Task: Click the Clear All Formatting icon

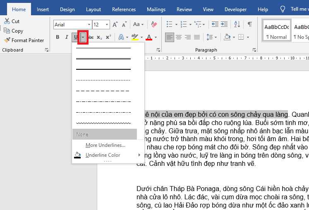Action: (154, 25)
